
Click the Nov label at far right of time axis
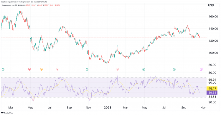[203, 108]
